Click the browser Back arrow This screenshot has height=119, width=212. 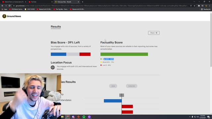point(2,6)
